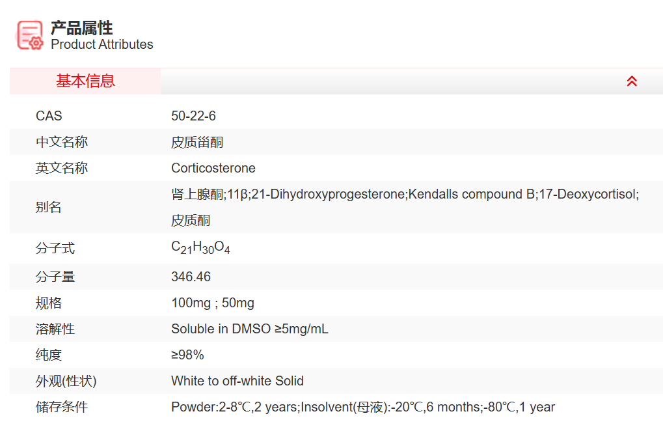Click the appearance White to off-white Solid

(x=237, y=381)
